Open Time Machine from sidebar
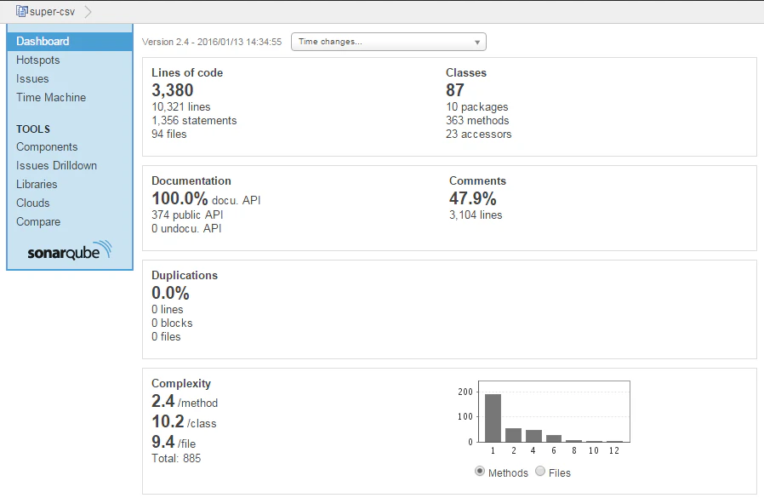This screenshot has width=764, height=498. point(51,97)
